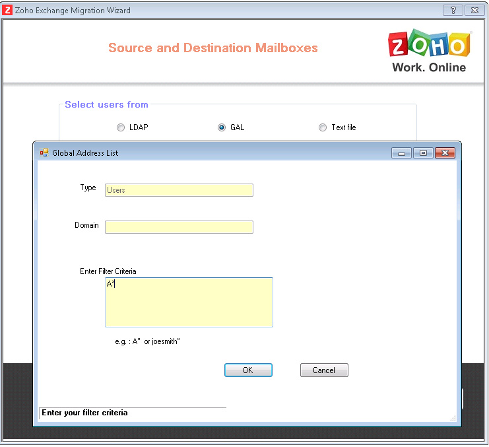Screen dimensions: 489x447
Task: Click the Zoho Work Online logo
Action: (430, 52)
